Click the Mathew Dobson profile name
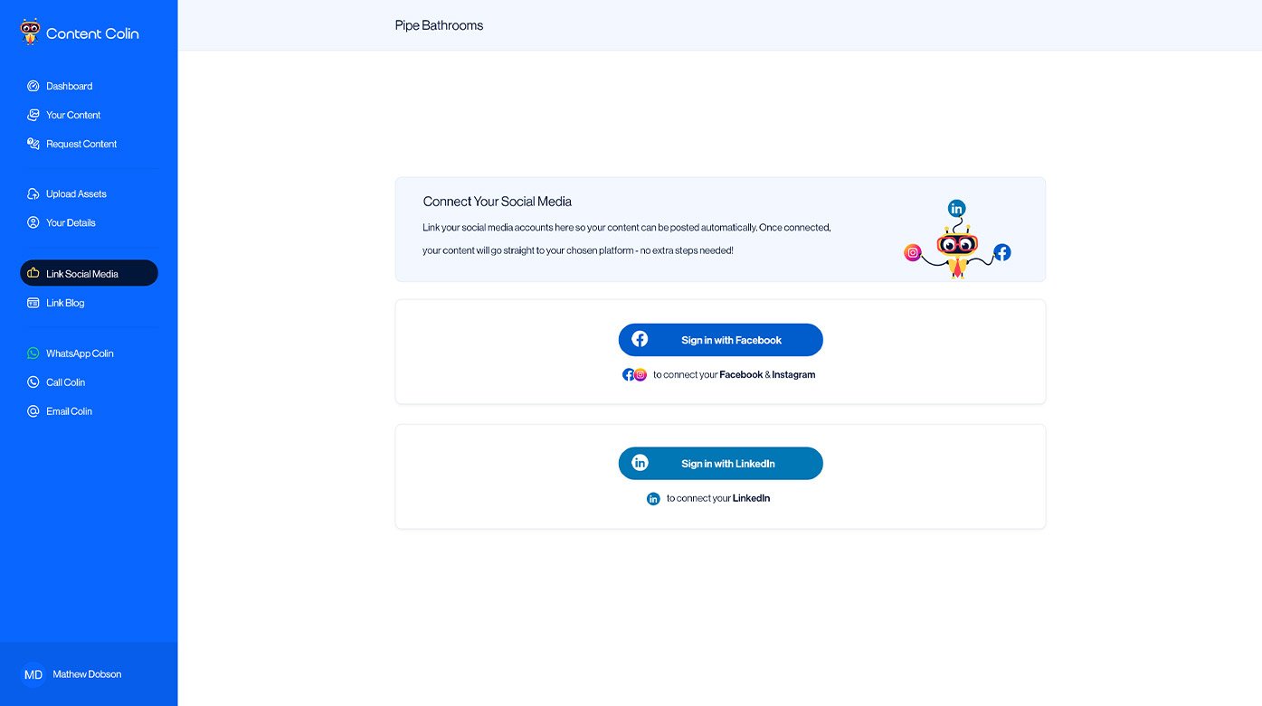This screenshot has height=706, width=1262. (x=87, y=674)
